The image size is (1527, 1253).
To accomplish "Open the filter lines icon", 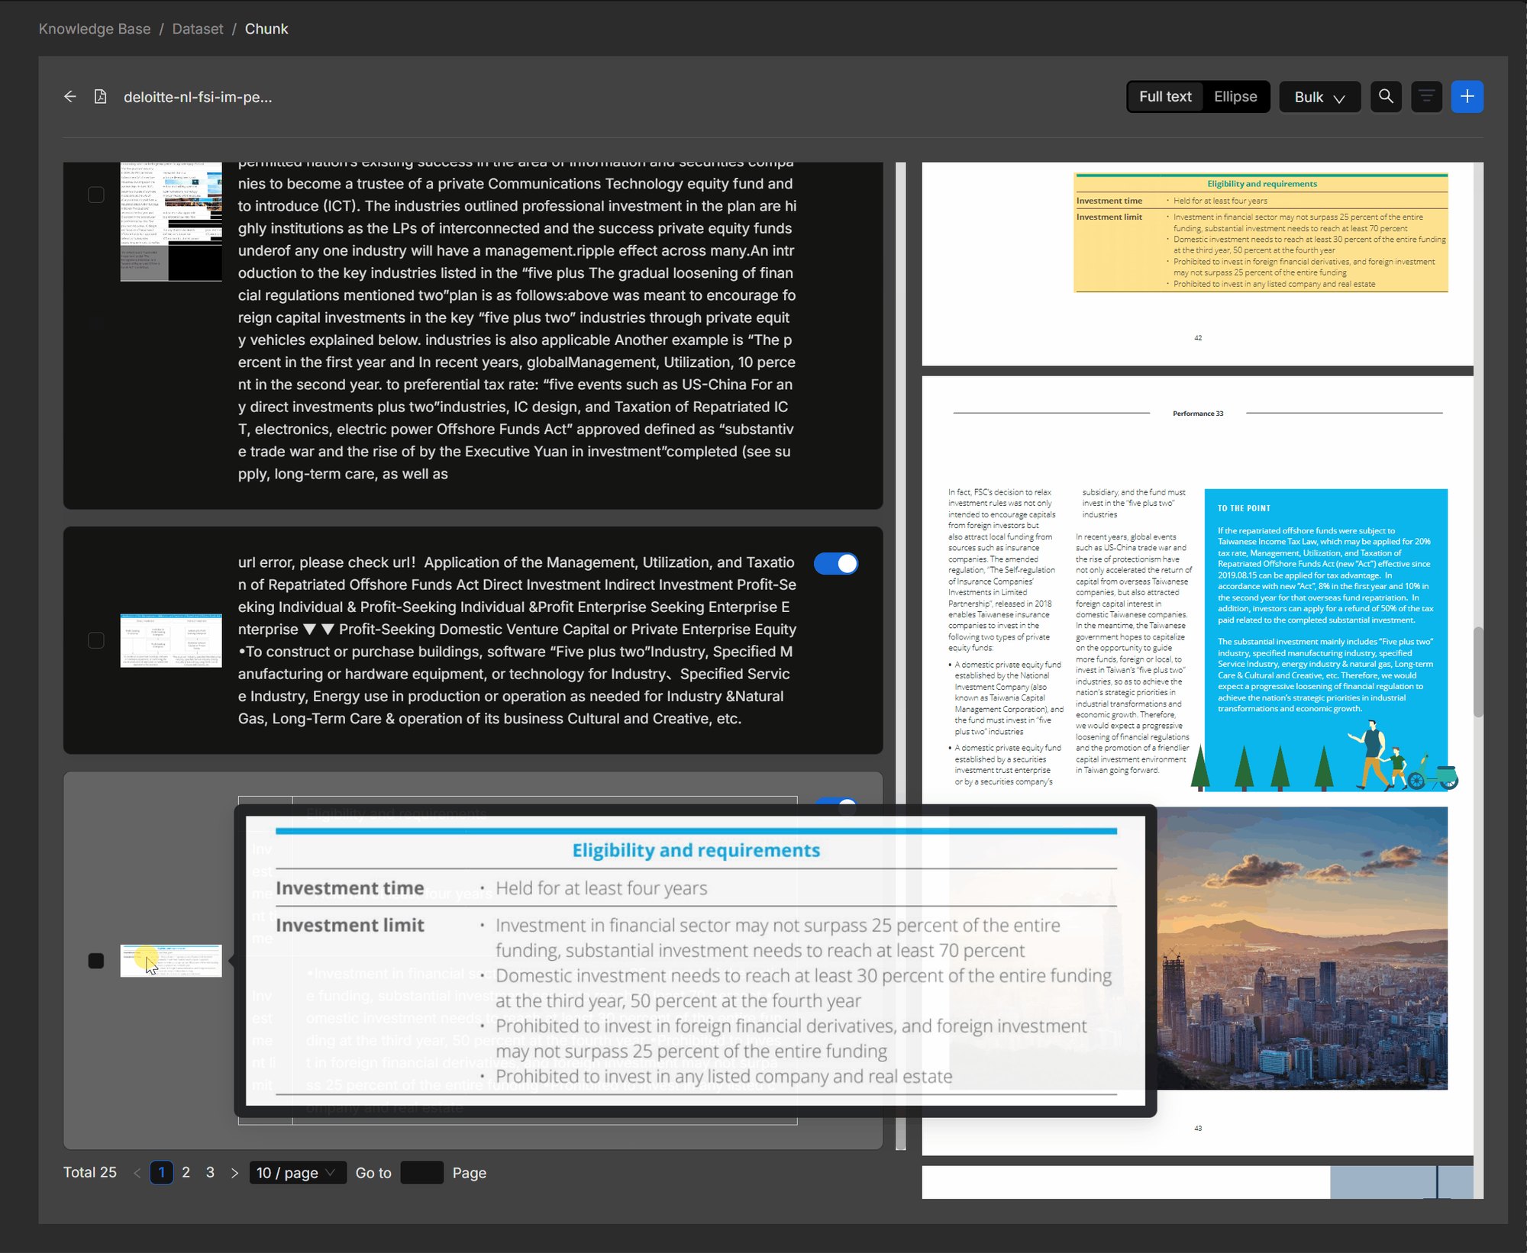I will [1426, 97].
